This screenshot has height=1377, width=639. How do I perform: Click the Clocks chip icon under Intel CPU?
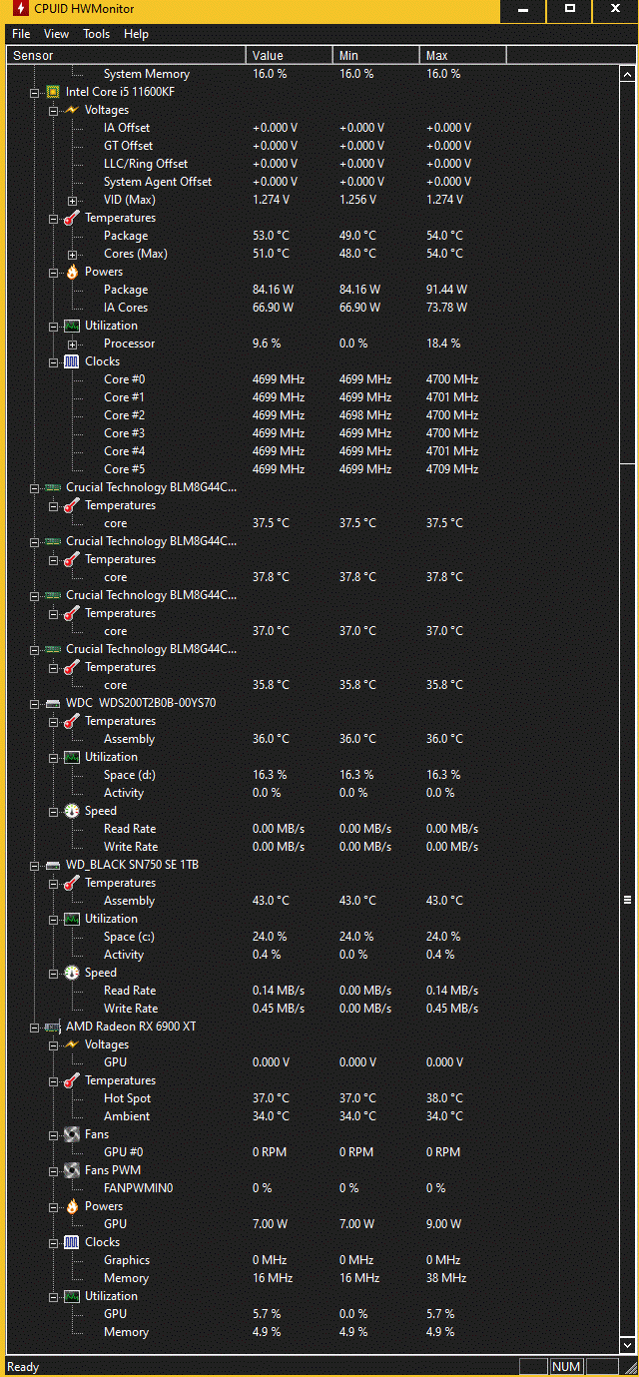click(x=72, y=361)
